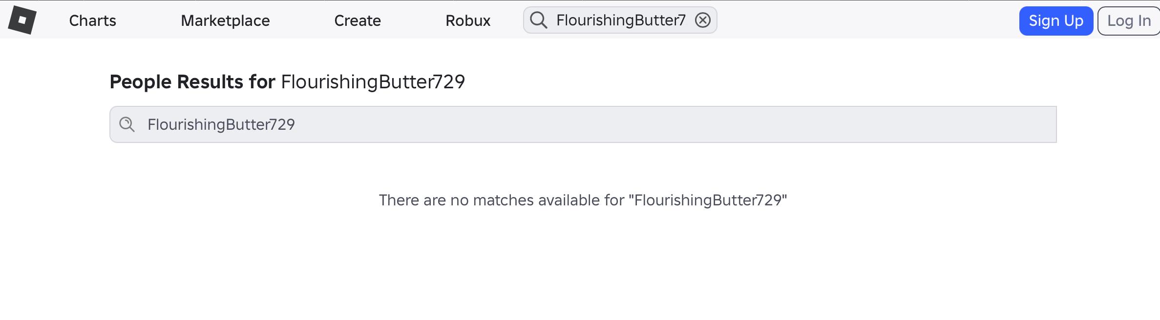1160x320 pixels.
Task: Select the Robux menu item
Action: [x=467, y=20]
